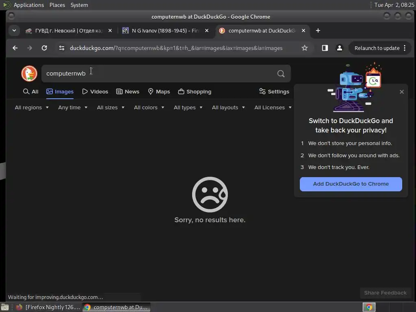
Task: Select computernwb Chrome window in taskbar
Action: (x=116, y=307)
